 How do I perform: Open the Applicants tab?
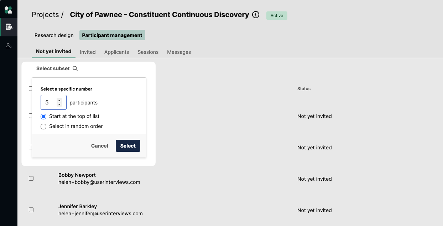point(116,52)
